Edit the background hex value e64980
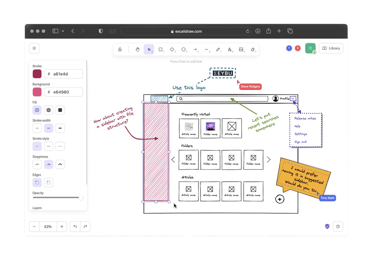Viewport: 372px width, 260px height. [x=63, y=92]
